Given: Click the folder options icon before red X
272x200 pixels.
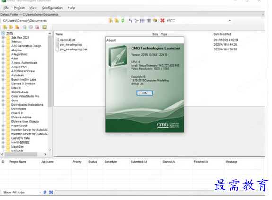Looking at the screenshot, I should (155, 21).
